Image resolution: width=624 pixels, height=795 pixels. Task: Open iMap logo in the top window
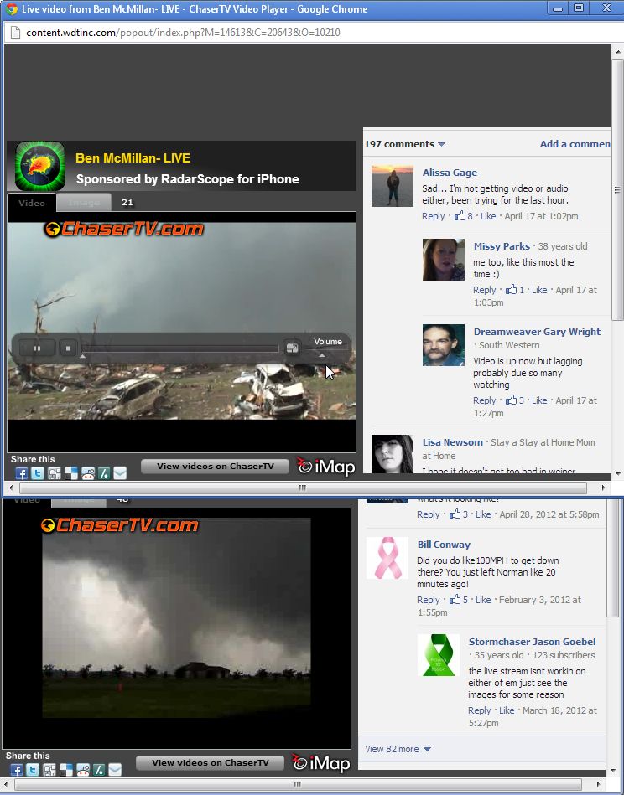coord(325,466)
